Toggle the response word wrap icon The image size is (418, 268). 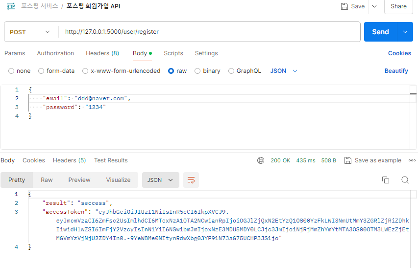coord(191,180)
